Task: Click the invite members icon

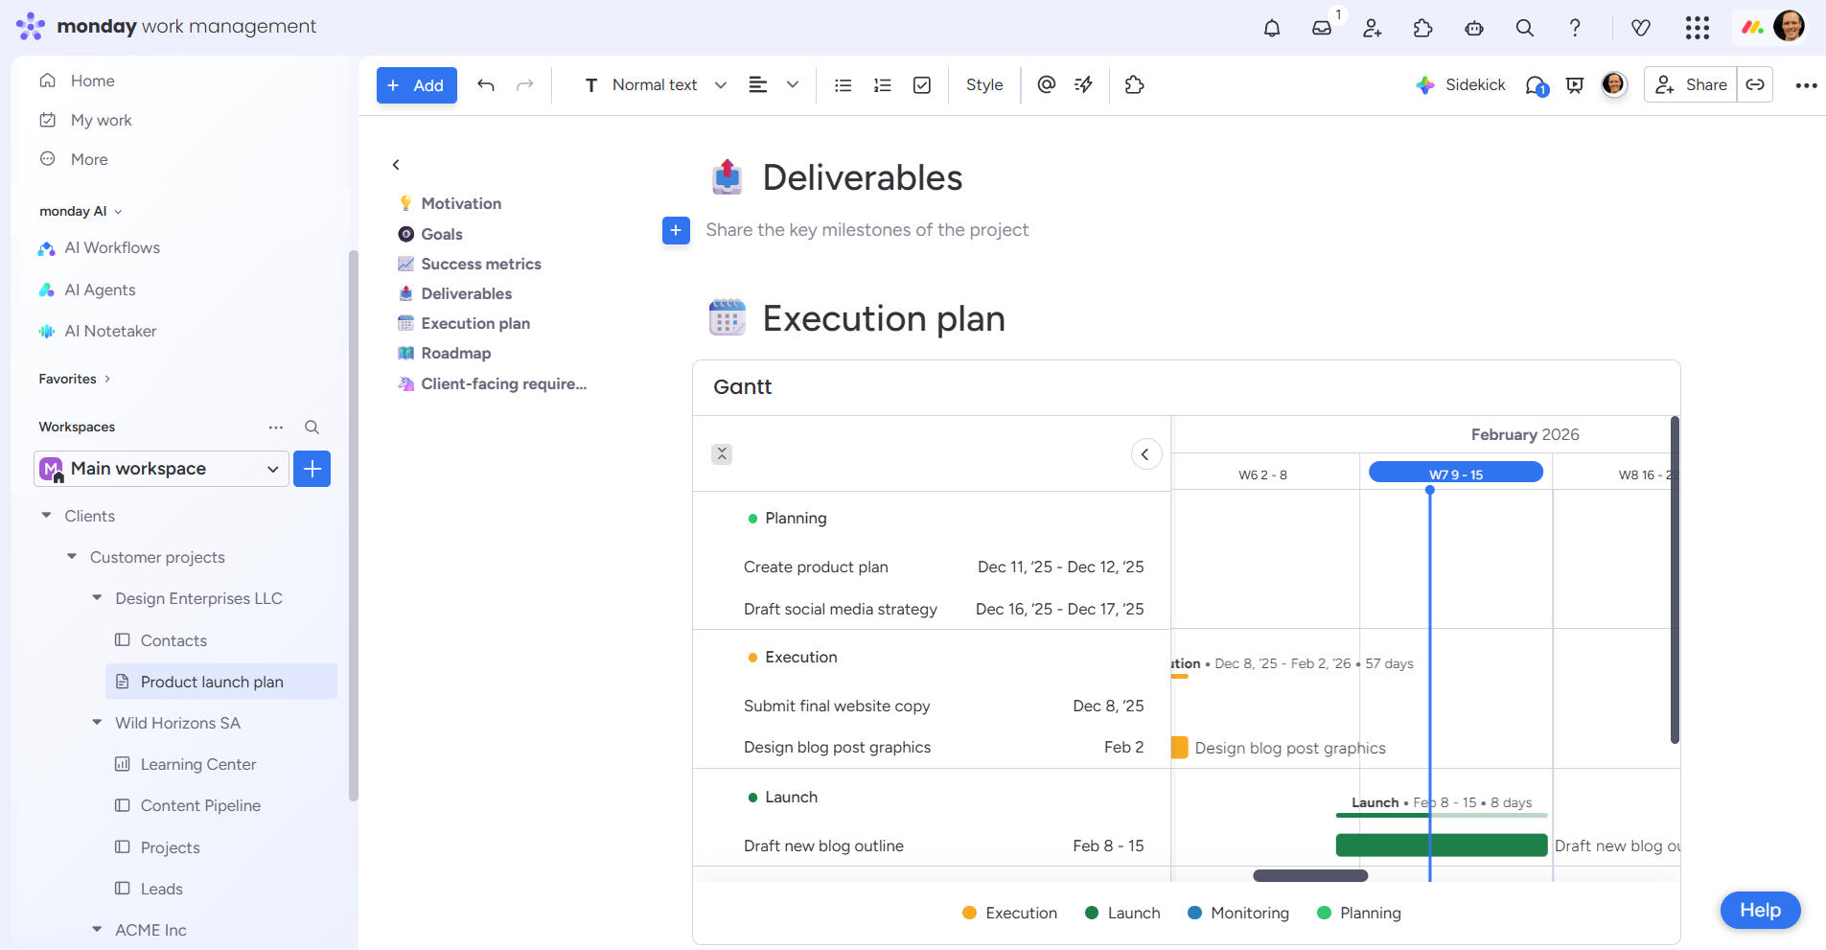Action: (1372, 28)
